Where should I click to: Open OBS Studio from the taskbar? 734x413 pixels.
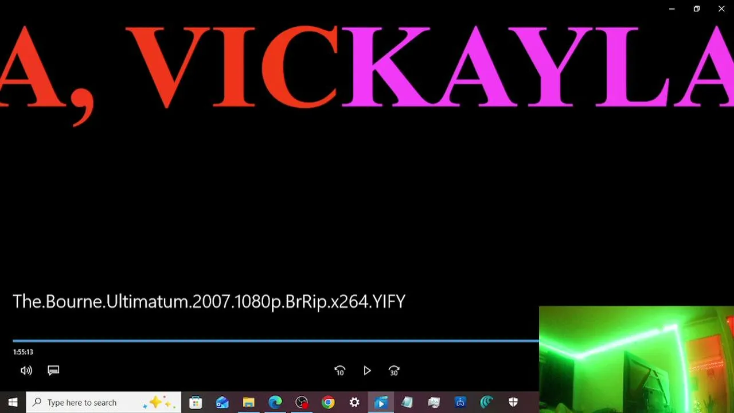coord(302,403)
